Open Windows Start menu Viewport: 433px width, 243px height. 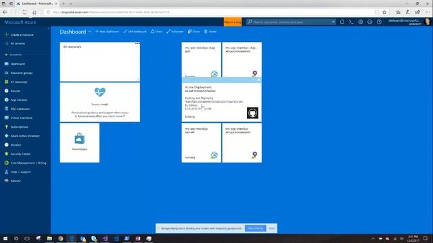pyautogui.click(x=5, y=238)
